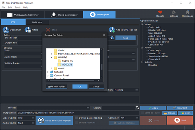Open the Filters tool

(x=27, y=30)
